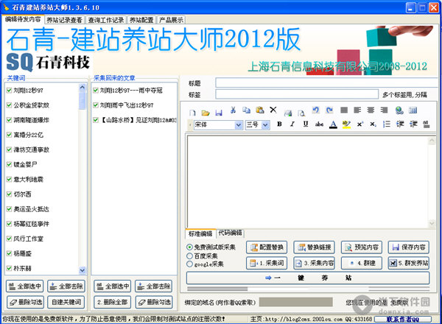
Task: Cut selection with scissors icon
Action: tap(233, 110)
